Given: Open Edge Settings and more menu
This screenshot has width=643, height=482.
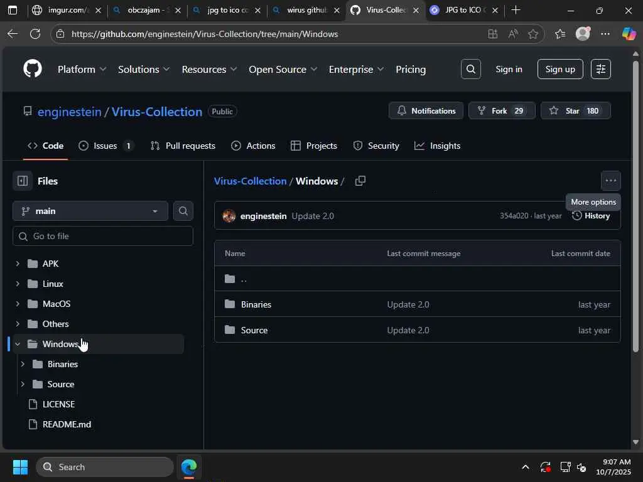Looking at the screenshot, I should click(x=605, y=34).
